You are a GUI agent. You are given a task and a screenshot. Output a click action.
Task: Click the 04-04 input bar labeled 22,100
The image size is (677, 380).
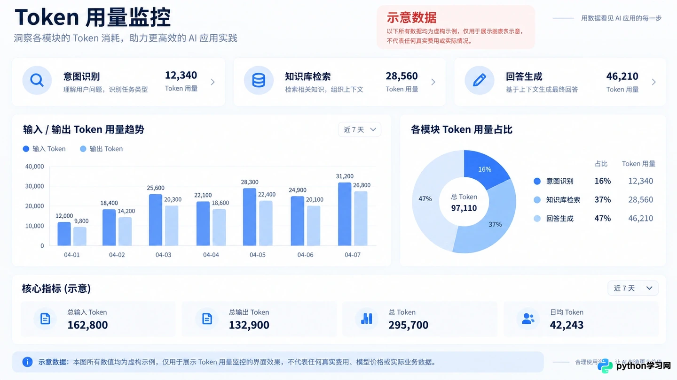[x=203, y=224]
